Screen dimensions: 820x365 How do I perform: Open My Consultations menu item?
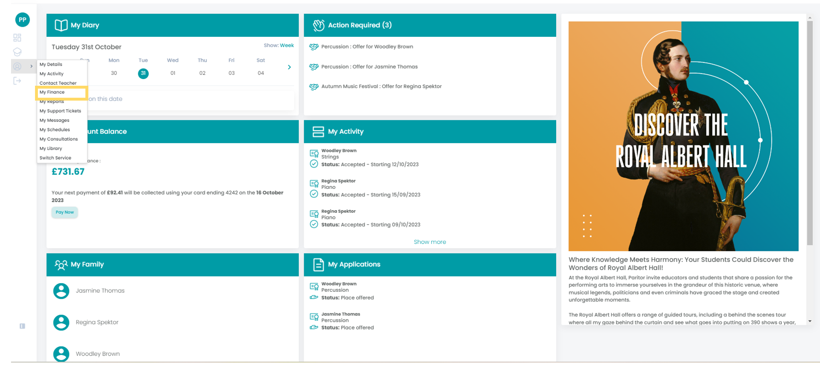click(x=59, y=139)
